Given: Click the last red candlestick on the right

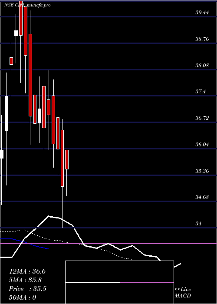Looking at the screenshot, I should coord(67,159).
